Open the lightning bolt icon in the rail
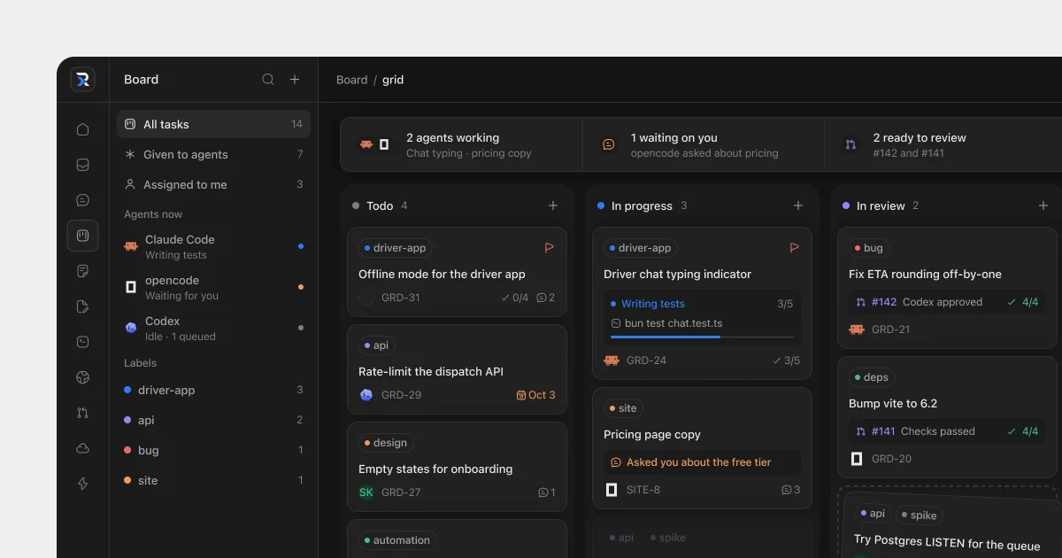 click(x=82, y=484)
